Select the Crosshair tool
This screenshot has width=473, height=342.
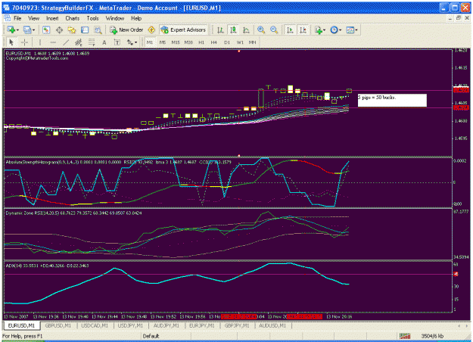pyautogui.click(x=24, y=42)
